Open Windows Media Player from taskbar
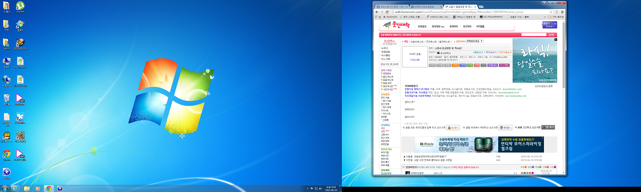This screenshot has height=192, width=641. point(37,188)
